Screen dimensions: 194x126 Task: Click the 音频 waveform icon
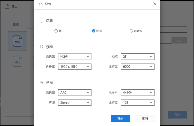click(42, 83)
